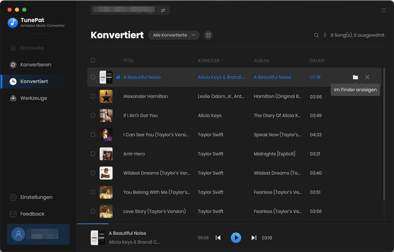Open the Feedback entry
This screenshot has width=394, height=252.
pyautogui.click(x=32, y=214)
